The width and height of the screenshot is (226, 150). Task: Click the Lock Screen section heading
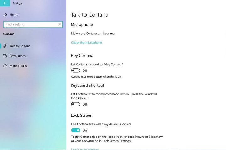pyautogui.click(x=81, y=116)
